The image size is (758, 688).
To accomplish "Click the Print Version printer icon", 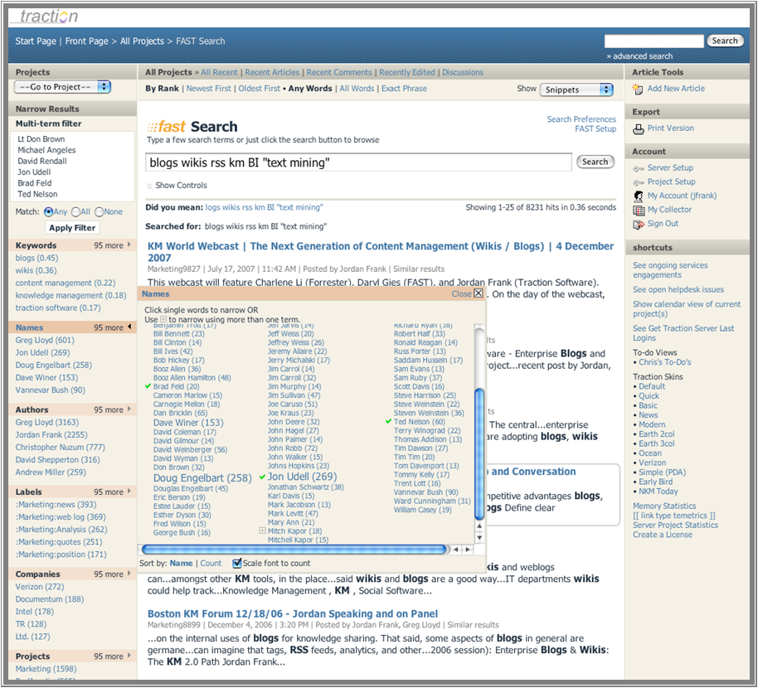I will [639, 128].
